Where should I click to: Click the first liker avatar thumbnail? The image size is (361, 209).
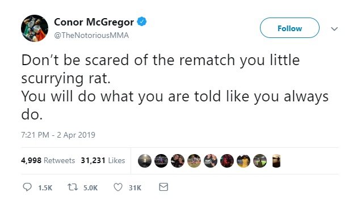pyautogui.click(x=145, y=161)
